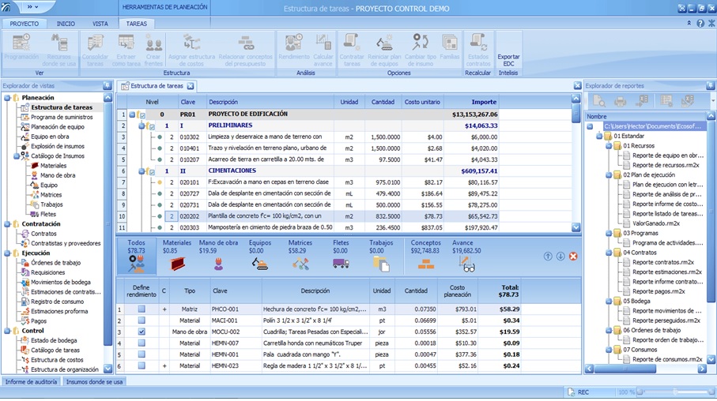Open the Insumos donde se usa tab
The image size is (717, 401).
pos(94,381)
